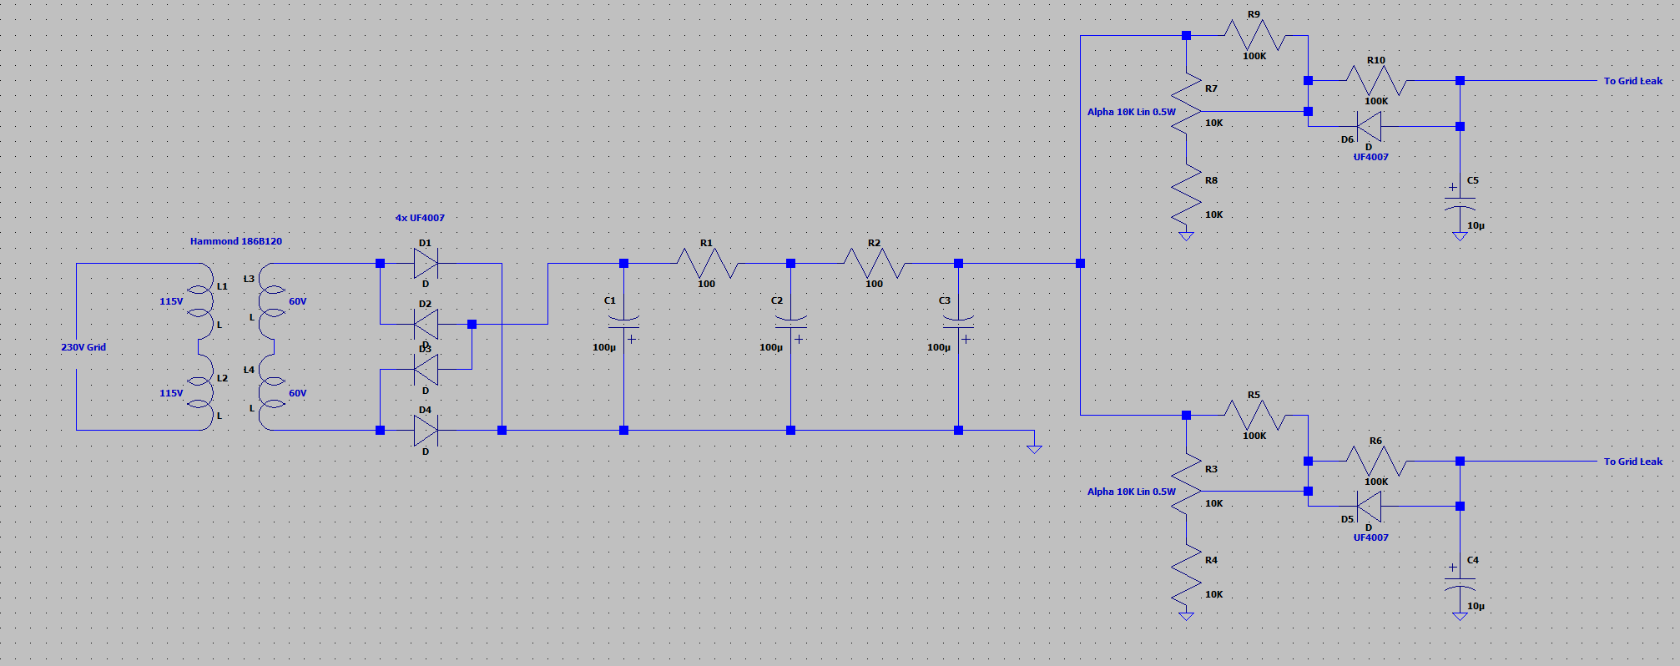Click the '10K' value beside R8
This screenshot has width=1680, height=666.
1213,214
